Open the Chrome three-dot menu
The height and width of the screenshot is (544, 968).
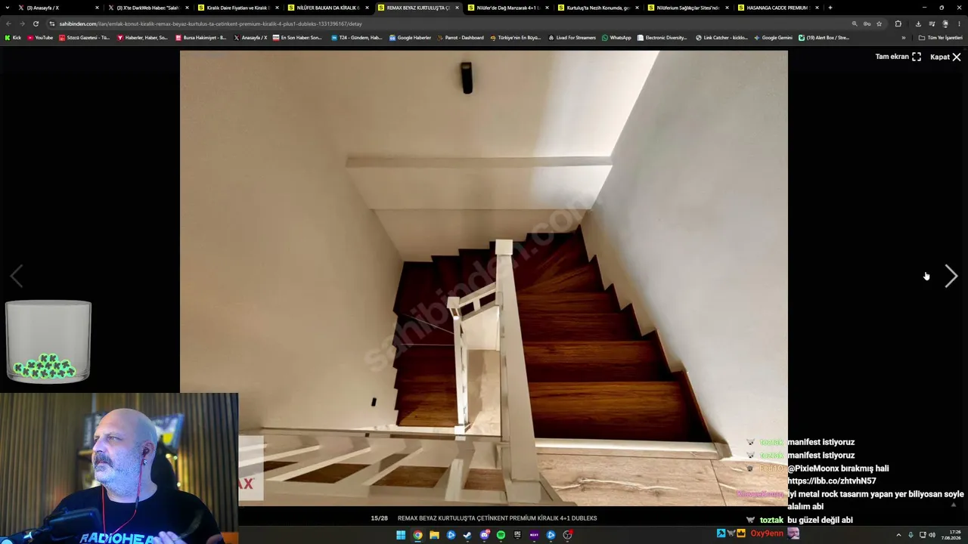959,23
